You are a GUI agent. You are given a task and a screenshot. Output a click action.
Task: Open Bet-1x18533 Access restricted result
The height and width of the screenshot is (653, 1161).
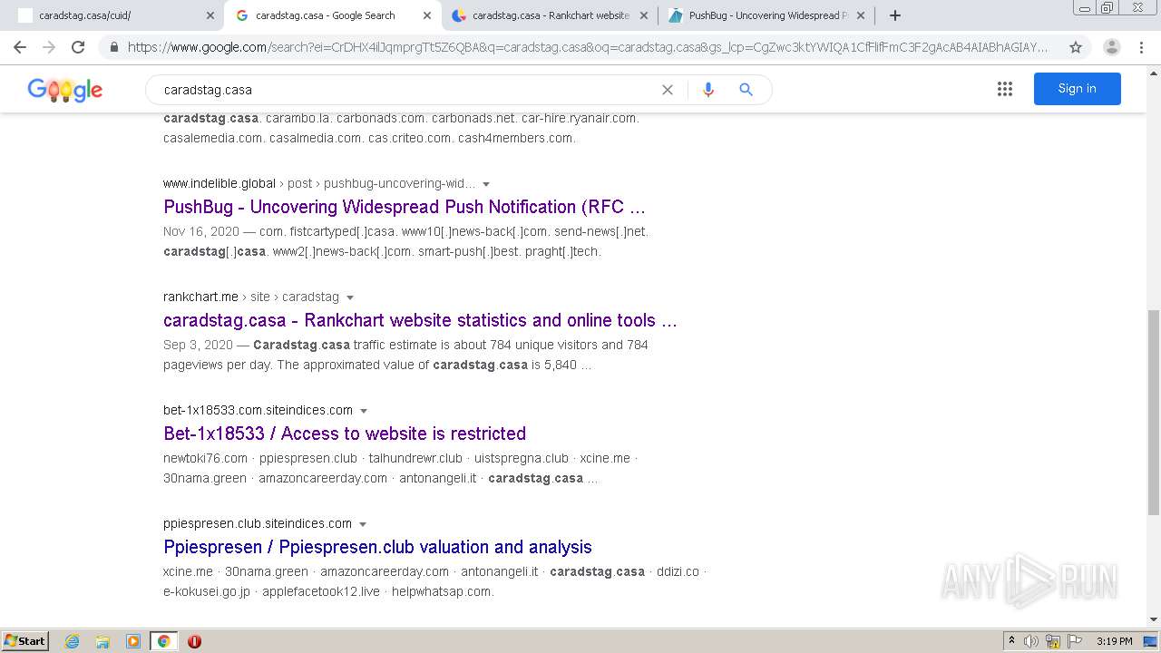[x=345, y=434]
